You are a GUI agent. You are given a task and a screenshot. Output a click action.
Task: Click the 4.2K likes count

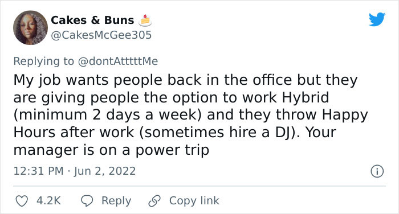pos(48,200)
